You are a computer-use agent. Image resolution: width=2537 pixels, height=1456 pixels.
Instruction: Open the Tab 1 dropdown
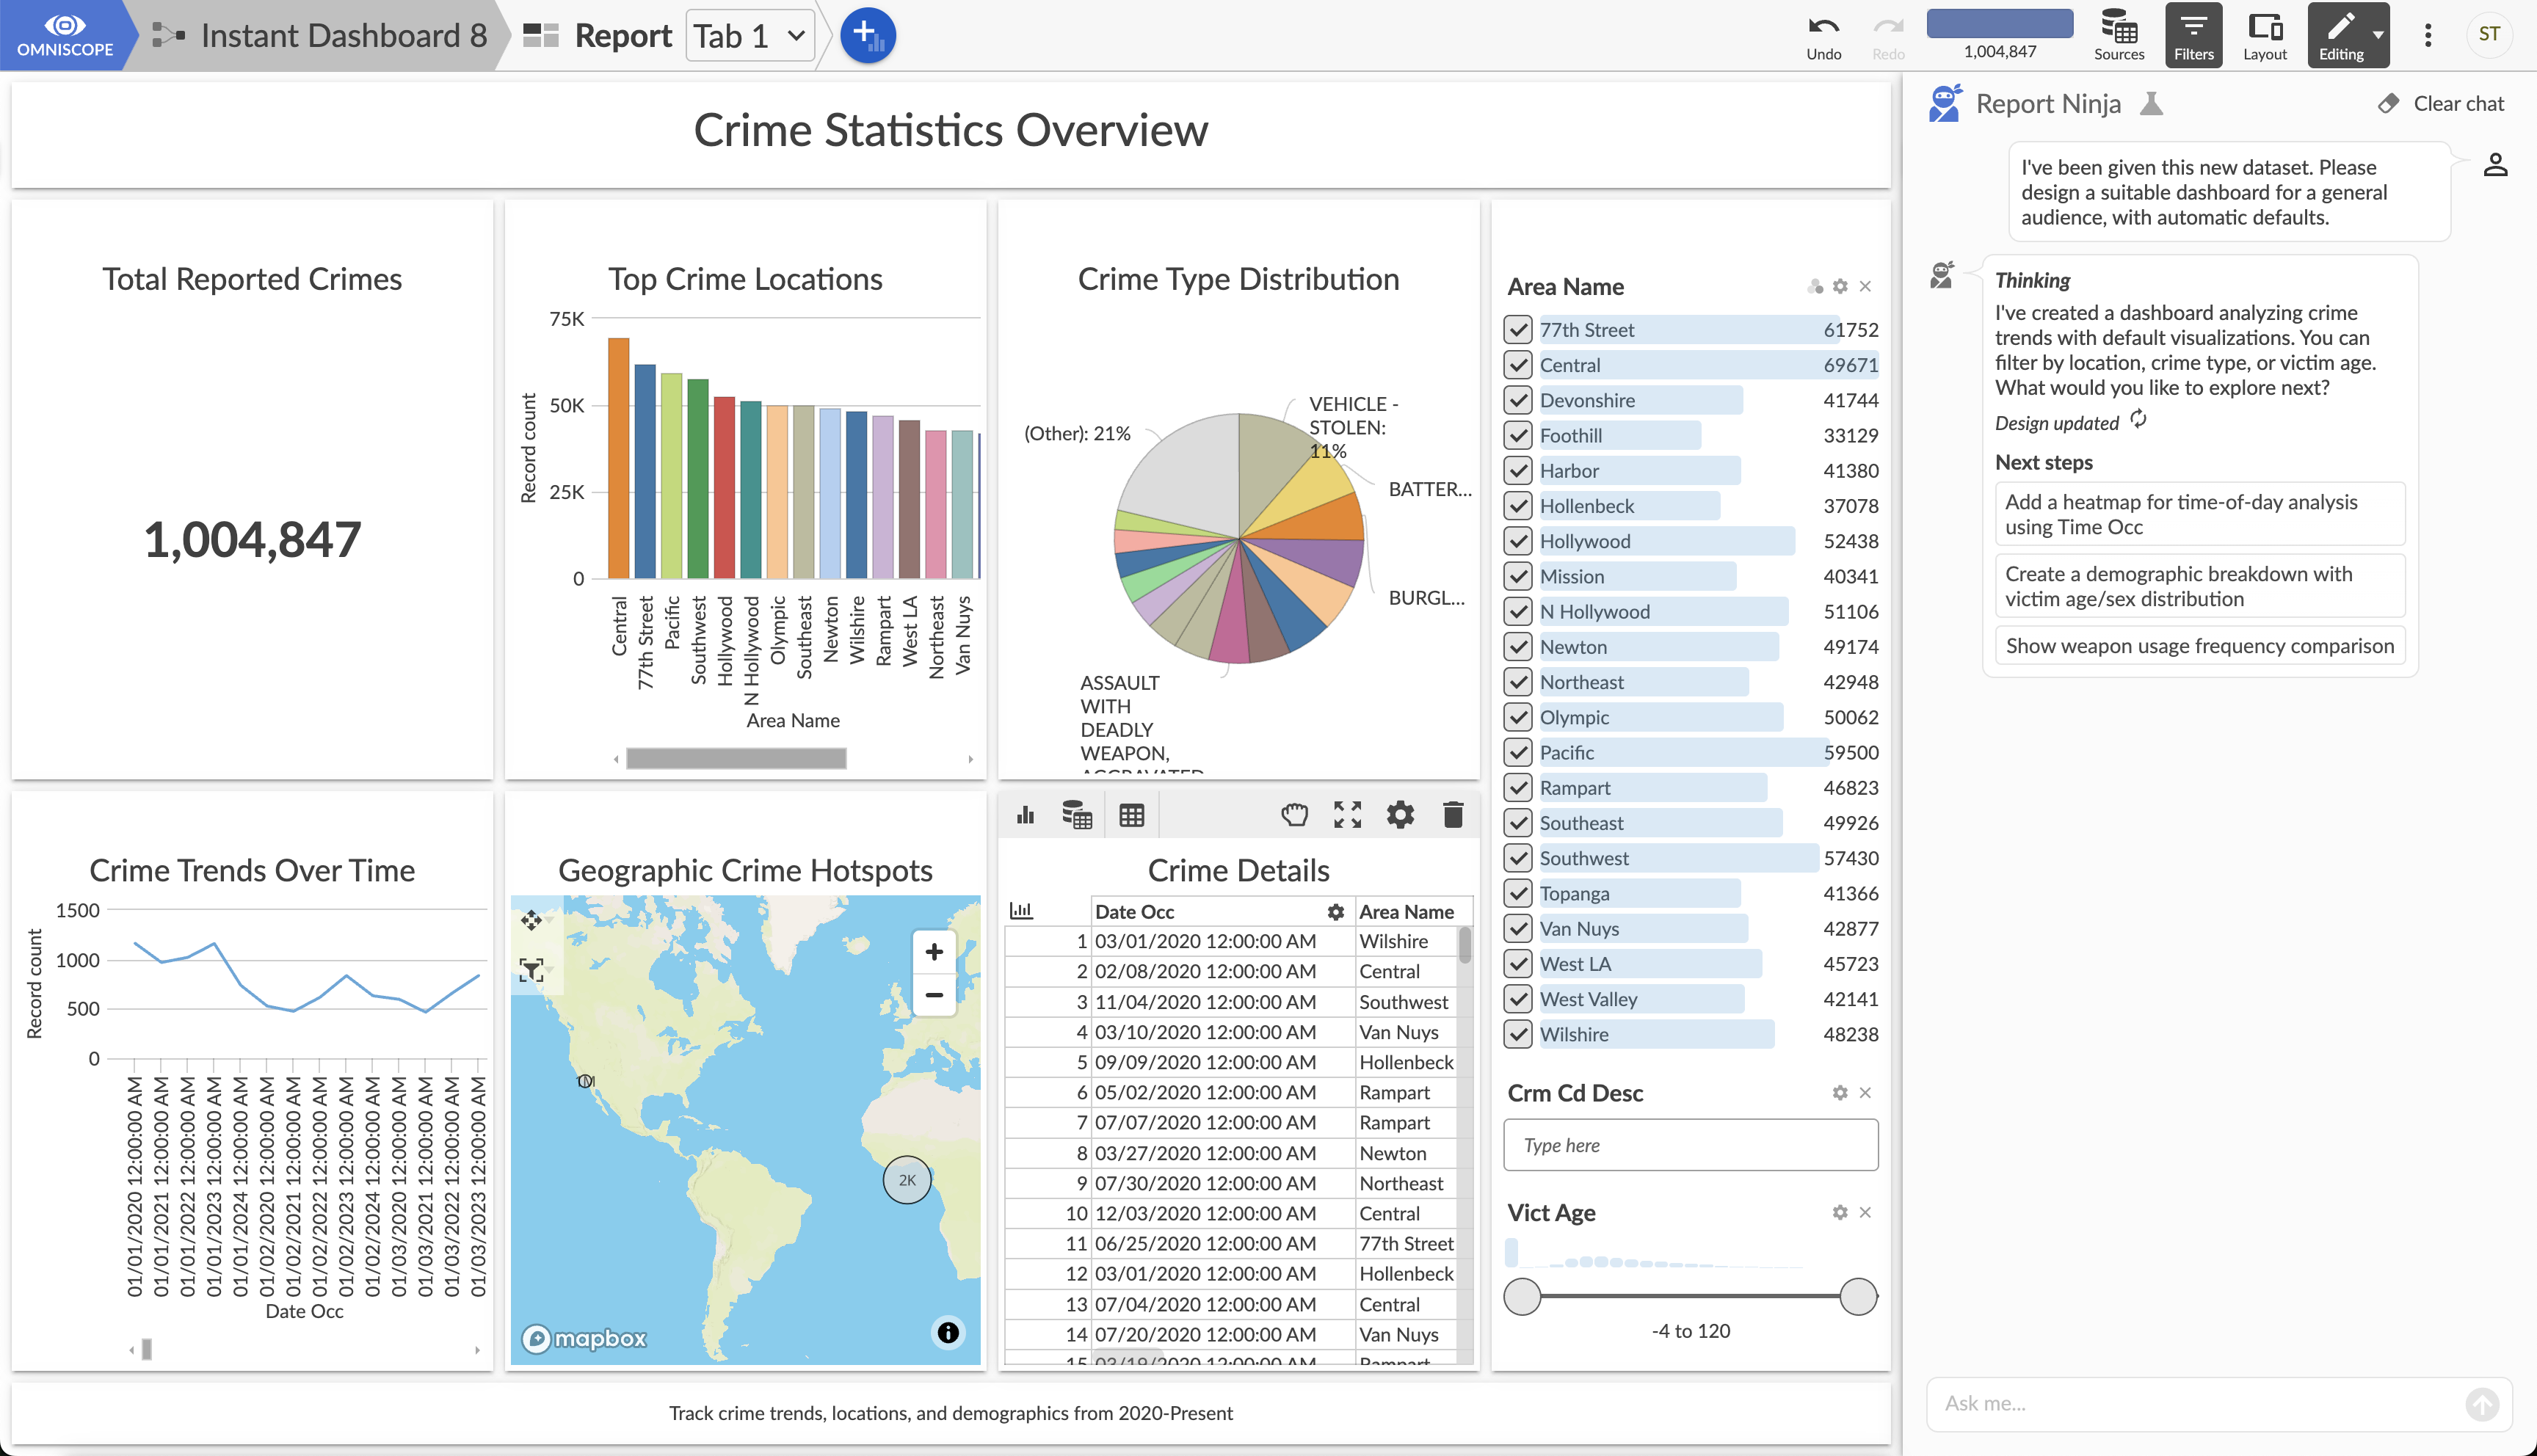(750, 36)
